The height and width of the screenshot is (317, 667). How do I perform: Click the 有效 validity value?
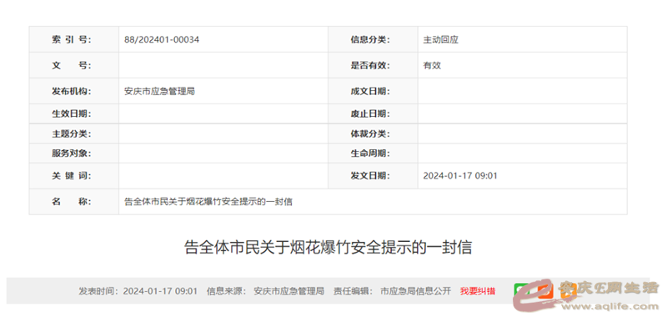pyautogui.click(x=432, y=66)
